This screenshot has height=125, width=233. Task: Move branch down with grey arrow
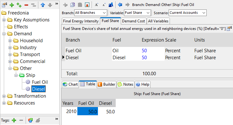point(50,5)
